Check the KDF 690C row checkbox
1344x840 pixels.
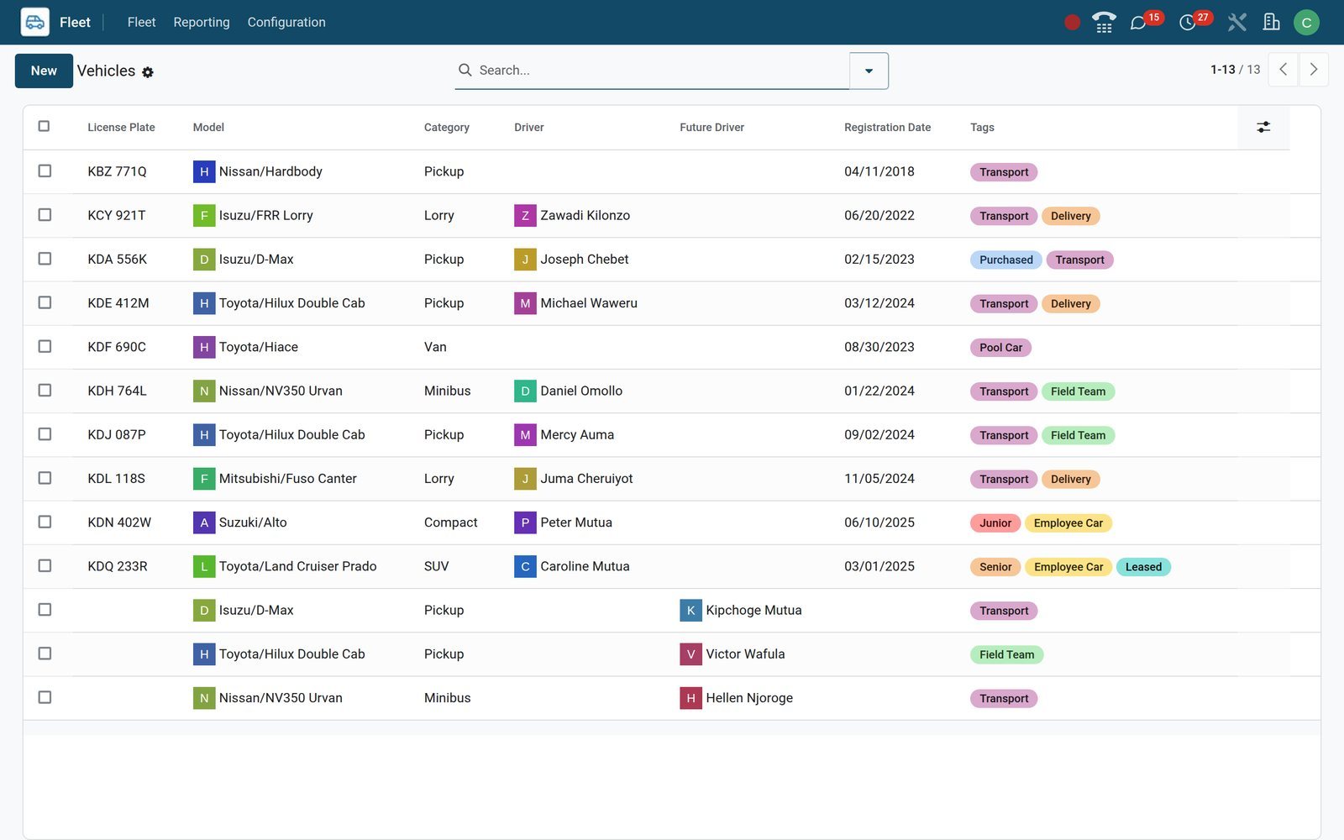[x=45, y=346]
